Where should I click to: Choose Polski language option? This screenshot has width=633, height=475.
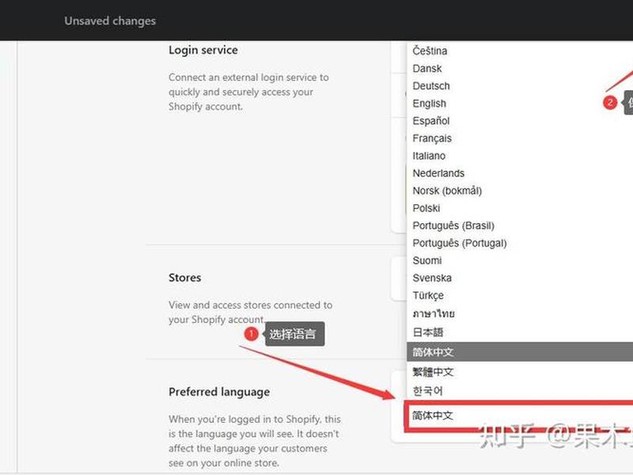pos(520,208)
